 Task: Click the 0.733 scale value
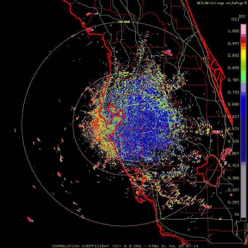pos(233,92)
